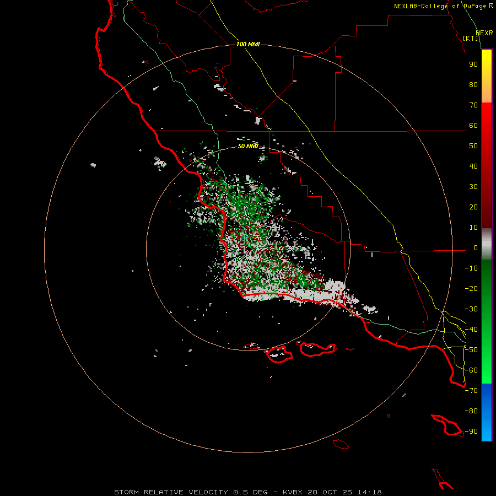The image size is (496, 496).
Task: Click the 0 value on the velocity scale
Action: (x=476, y=248)
